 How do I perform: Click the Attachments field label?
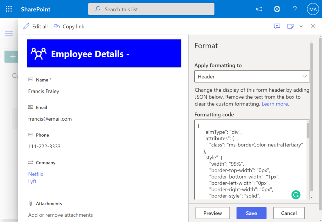click(x=49, y=203)
